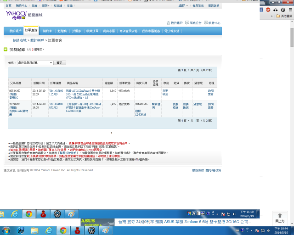294x235 pixels.
Task: Open the file explorer folder icon in bottom taskbar
Action: point(34,230)
